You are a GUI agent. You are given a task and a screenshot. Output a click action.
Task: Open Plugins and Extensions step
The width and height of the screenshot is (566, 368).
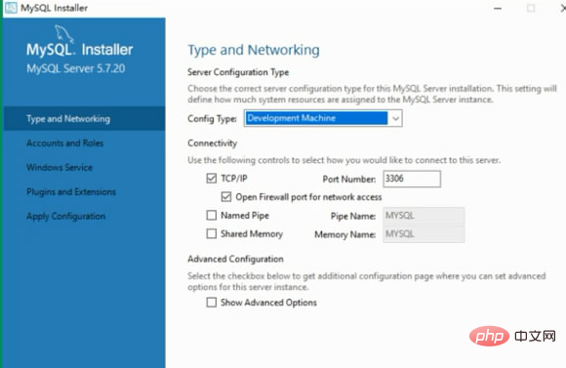(71, 191)
